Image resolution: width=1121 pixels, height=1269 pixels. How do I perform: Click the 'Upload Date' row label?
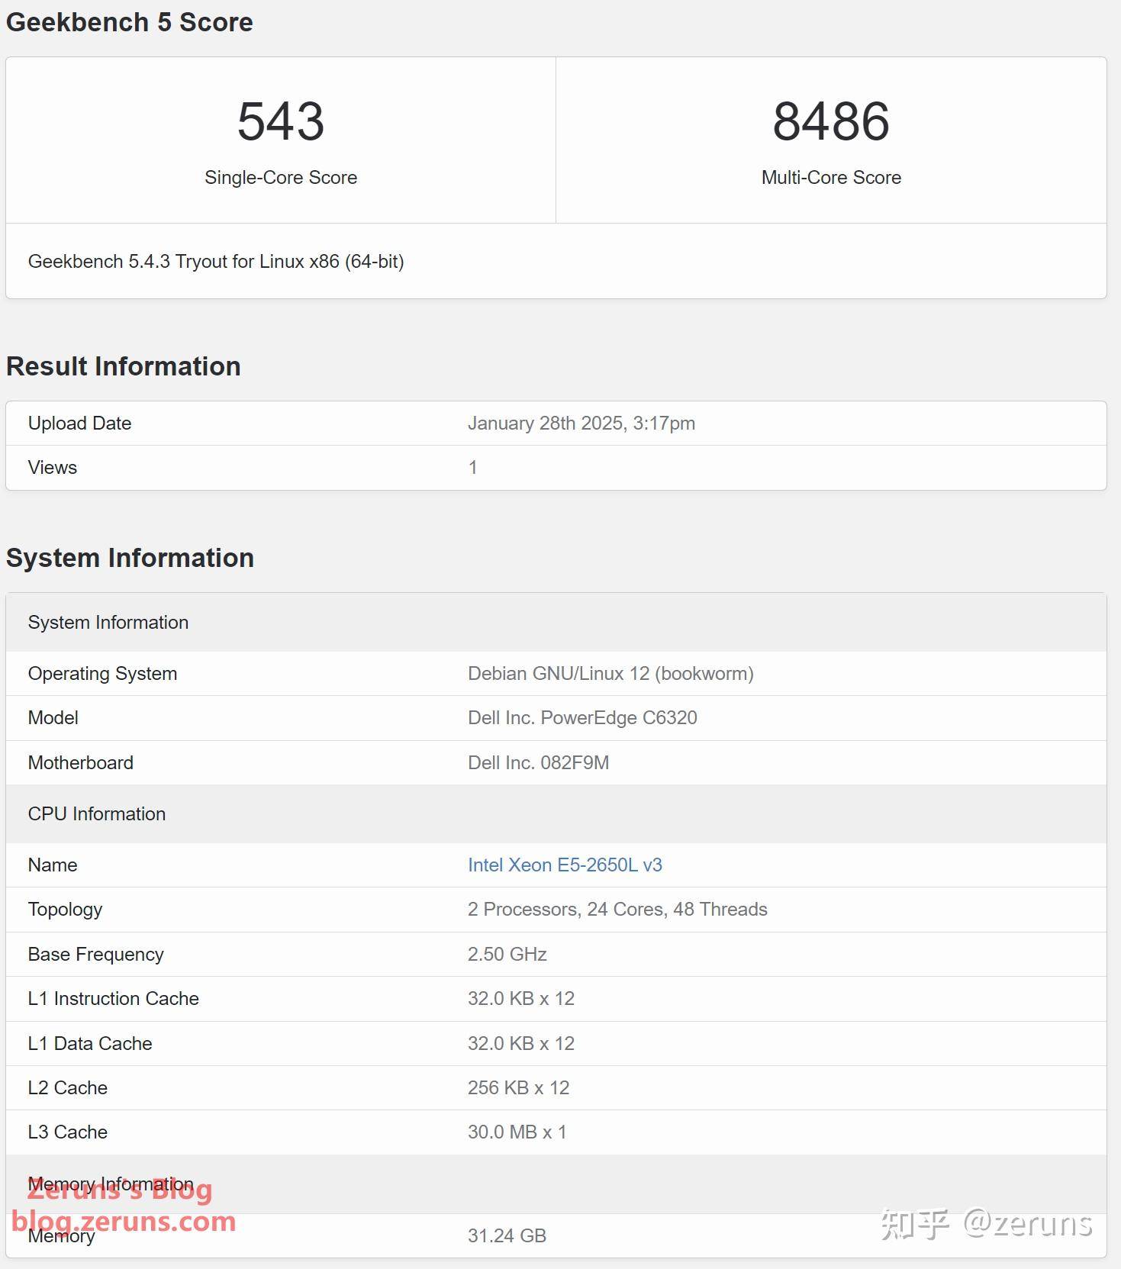tap(79, 424)
